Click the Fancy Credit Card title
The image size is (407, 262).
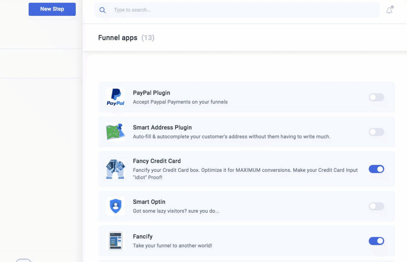click(x=157, y=161)
